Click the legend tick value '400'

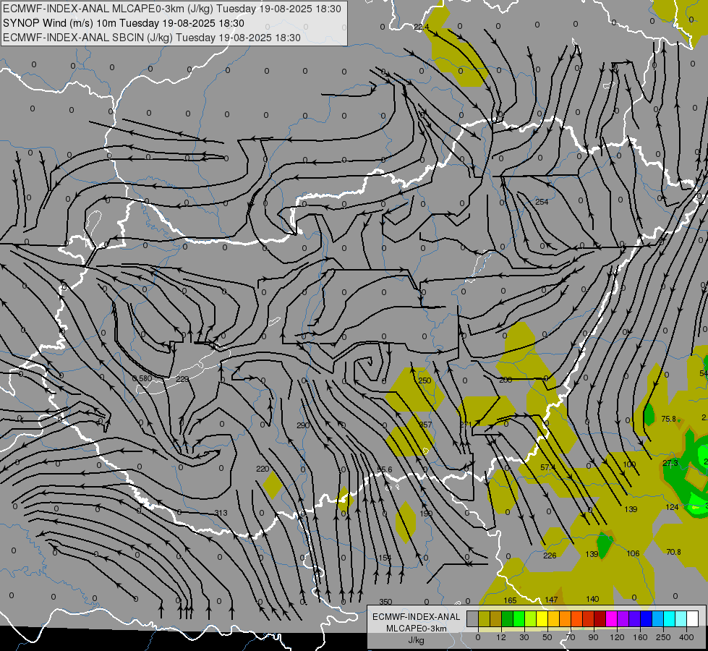coord(686,637)
